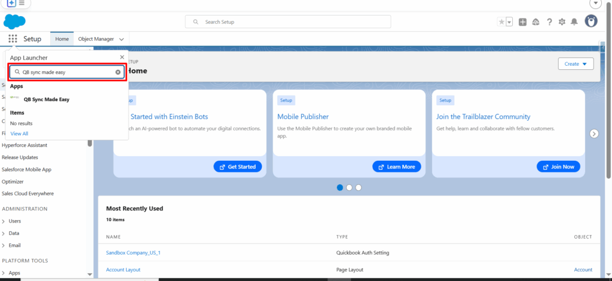
Task: Open Release Updates in sidebar
Action: pyautogui.click(x=20, y=157)
